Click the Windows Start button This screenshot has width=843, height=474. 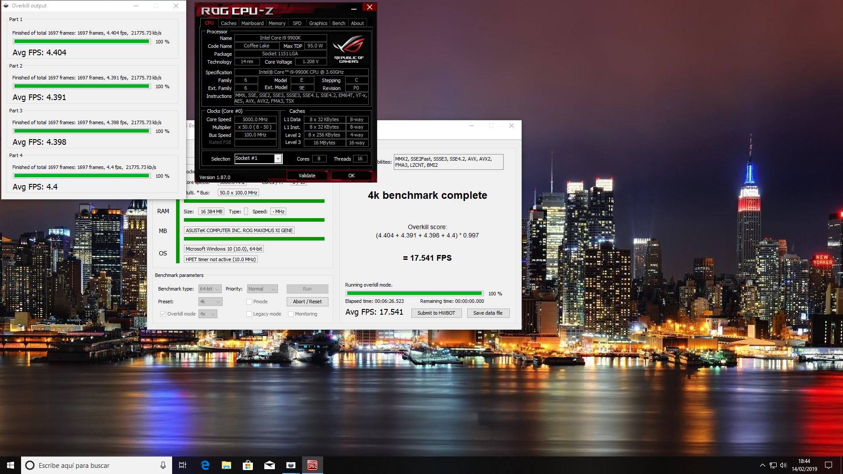pyautogui.click(x=11, y=465)
